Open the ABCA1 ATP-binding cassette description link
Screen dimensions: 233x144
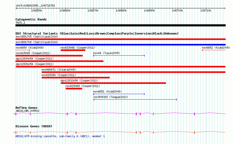(60, 136)
